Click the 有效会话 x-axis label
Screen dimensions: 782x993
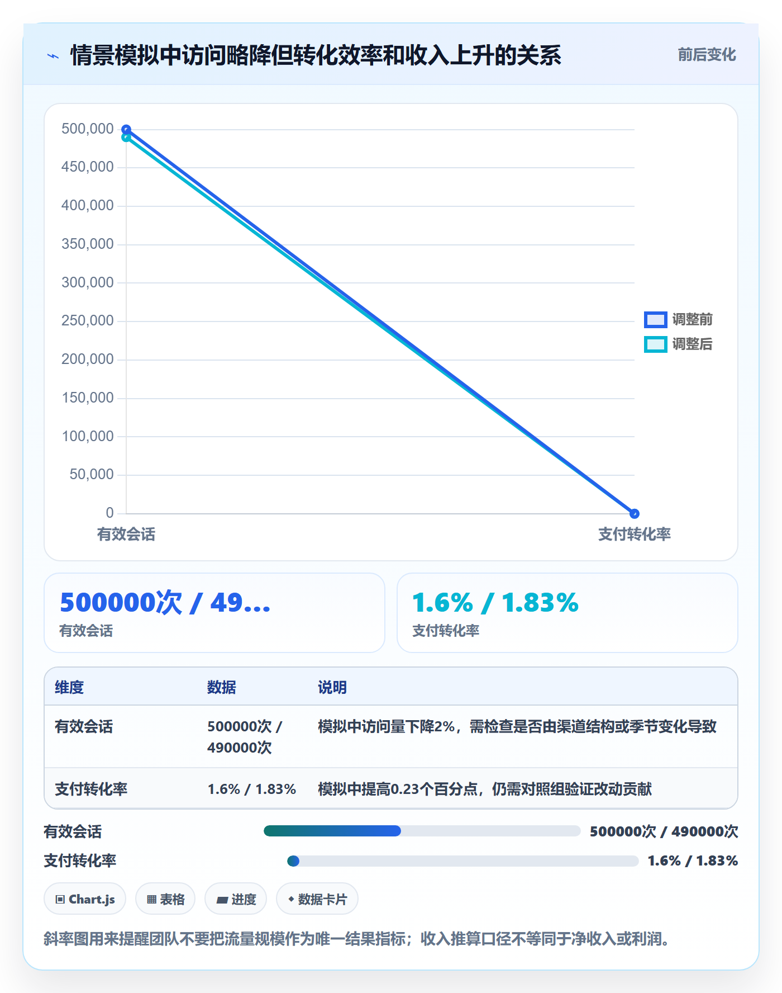(126, 535)
